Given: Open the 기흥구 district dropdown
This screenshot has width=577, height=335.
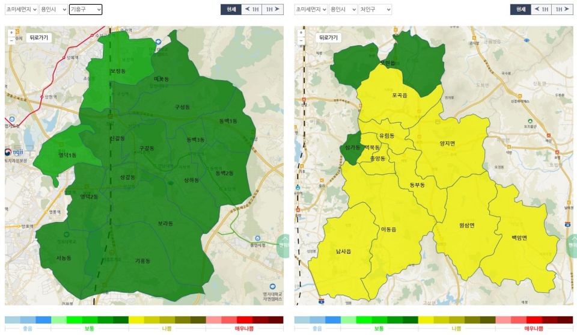Looking at the screenshot, I should (x=85, y=10).
